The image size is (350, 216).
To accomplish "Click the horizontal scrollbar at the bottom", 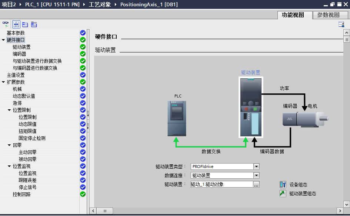I will 105,210.
